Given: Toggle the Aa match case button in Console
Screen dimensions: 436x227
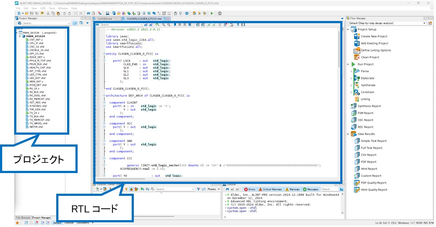Looking at the screenshot, I should point(341,189).
